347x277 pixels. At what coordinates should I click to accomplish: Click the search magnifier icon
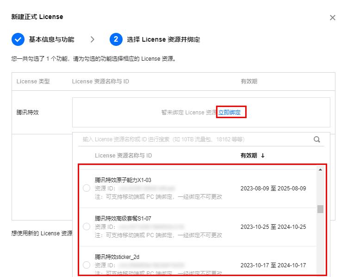(x=316, y=139)
